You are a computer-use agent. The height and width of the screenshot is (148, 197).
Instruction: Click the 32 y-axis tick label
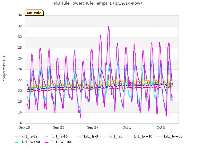20,26
